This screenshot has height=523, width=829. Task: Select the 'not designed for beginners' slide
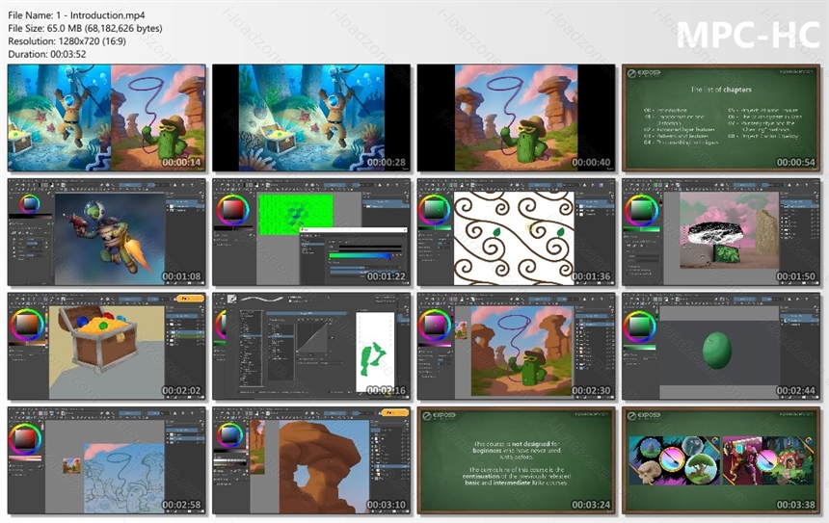(516, 460)
